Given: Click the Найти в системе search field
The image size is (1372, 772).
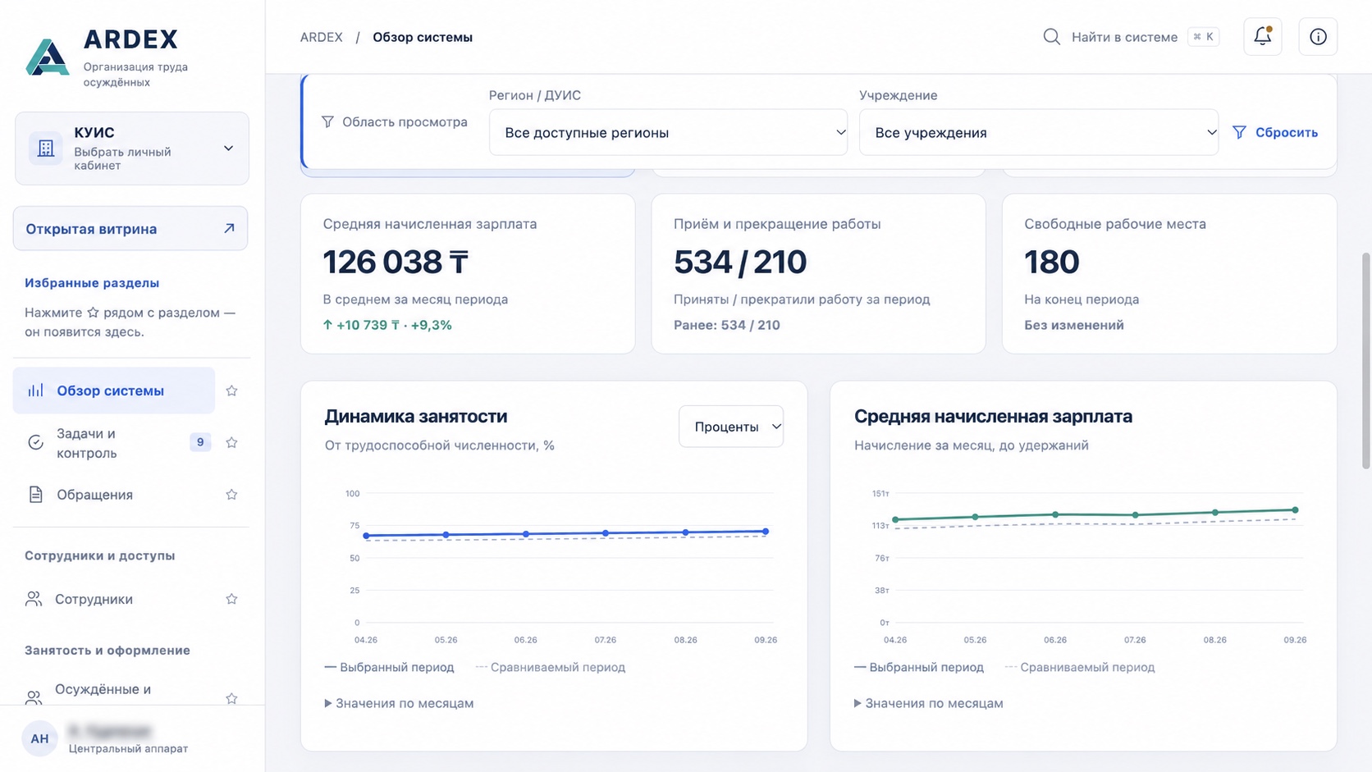Looking at the screenshot, I should (1131, 37).
